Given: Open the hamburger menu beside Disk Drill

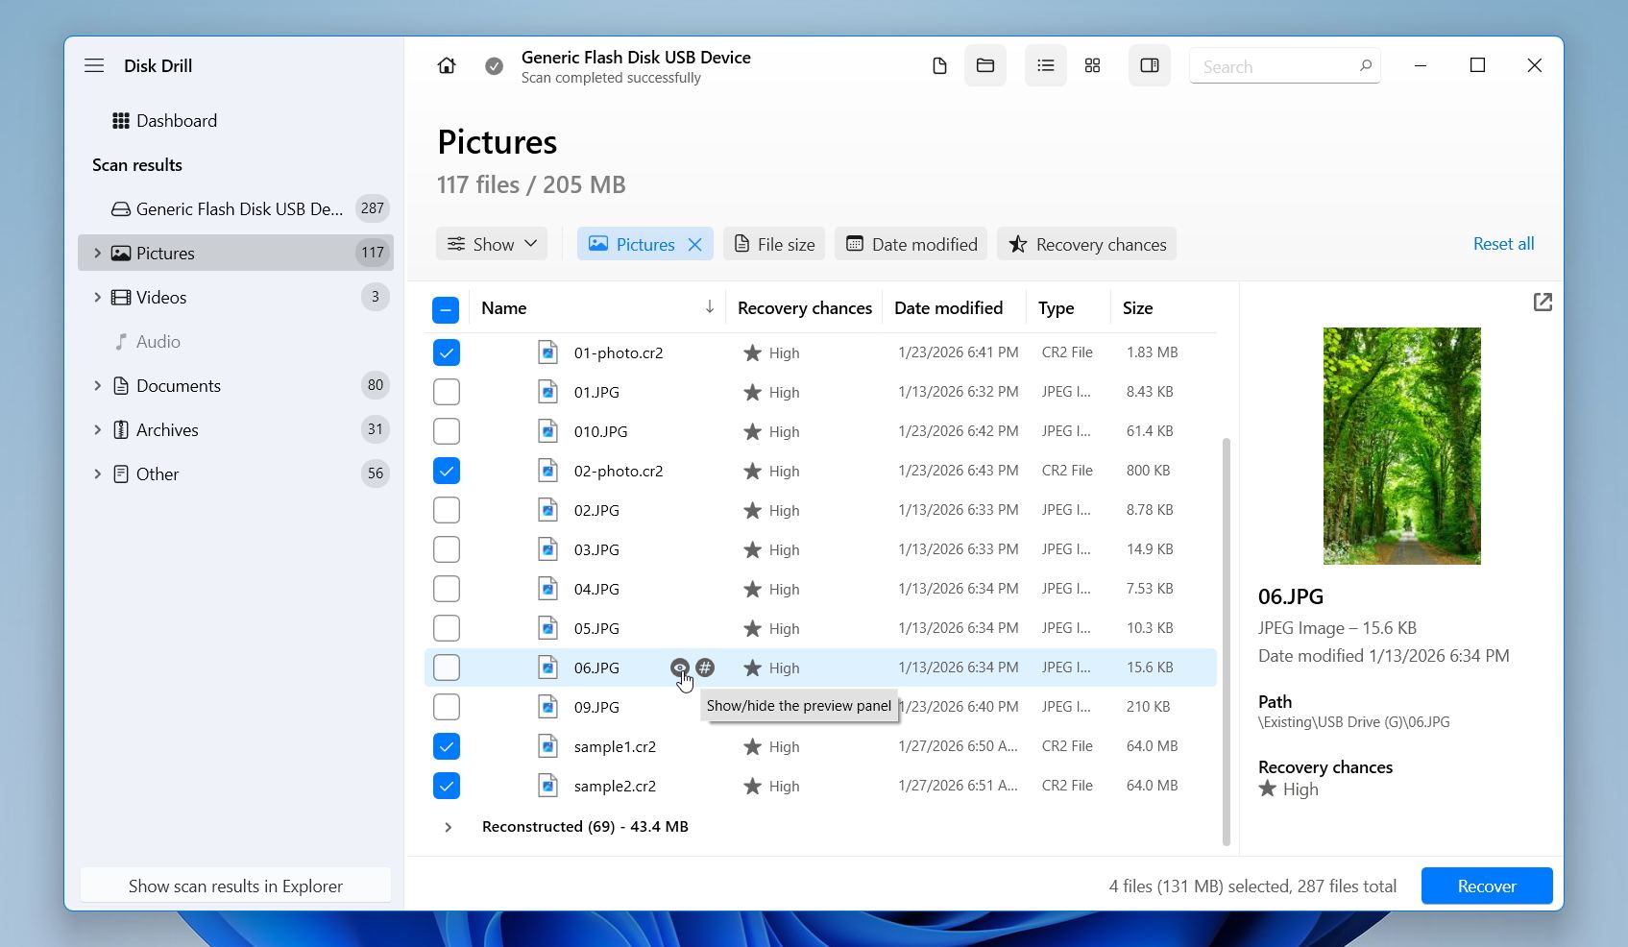Looking at the screenshot, I should click(94, 66).
